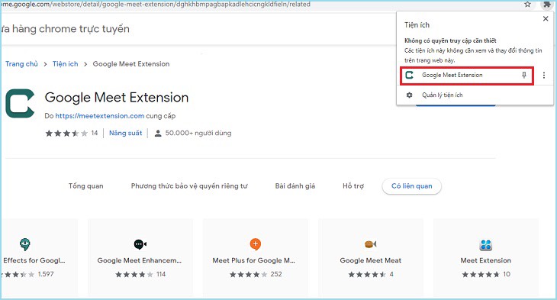The image size is (557, 300).
Task: Switch to Phương thức bảo vệ quyền riêng tư tab
Action: tap(189, 186)
